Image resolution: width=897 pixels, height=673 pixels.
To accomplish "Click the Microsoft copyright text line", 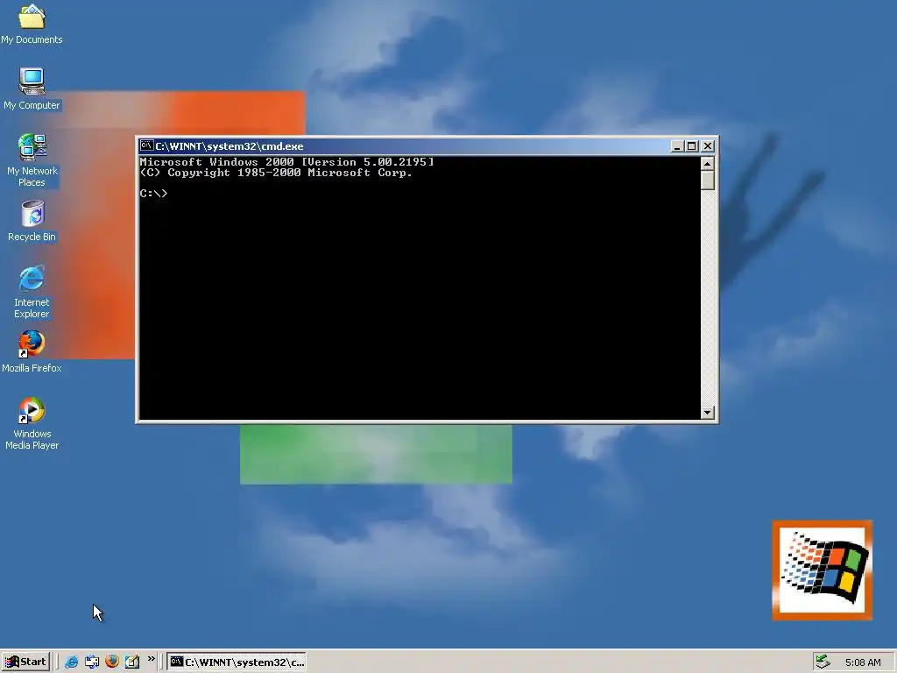I will (x=276, y=173).
